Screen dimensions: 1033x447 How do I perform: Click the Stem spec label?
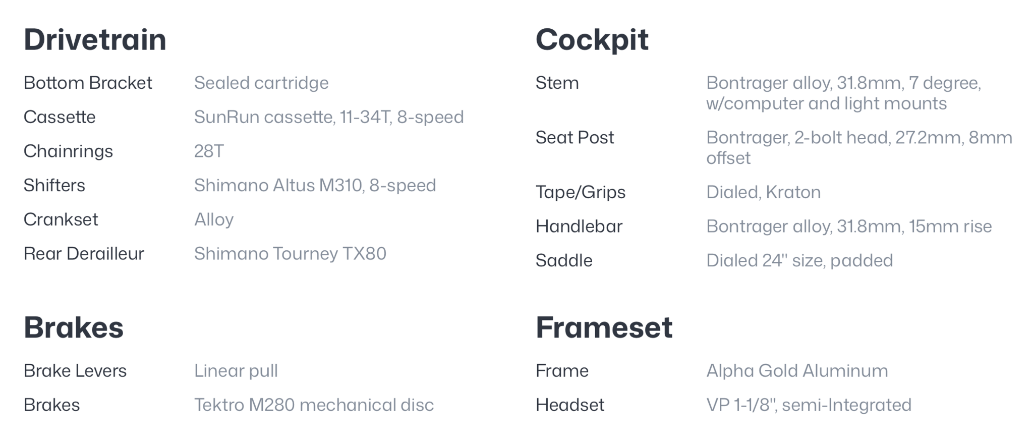tap(557, 83)
